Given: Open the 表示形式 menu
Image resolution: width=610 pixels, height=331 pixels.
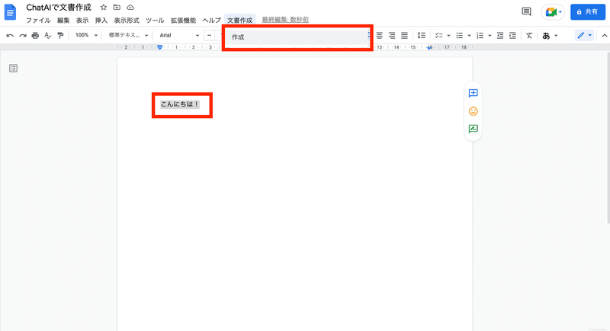Looking at the screenshot, I should click(x=127, y=21).
